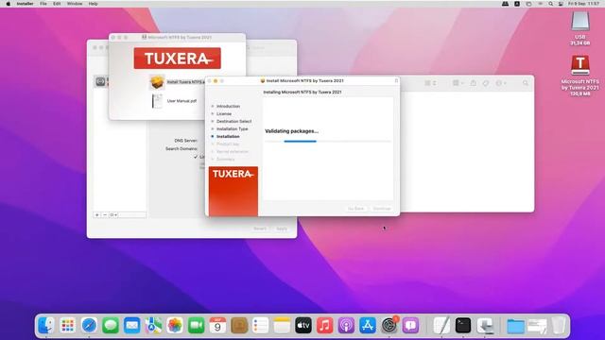This screenshot has width=605, height=340.
Task: Open Feedback Assistant from the Dock
Action: (410, 326)
